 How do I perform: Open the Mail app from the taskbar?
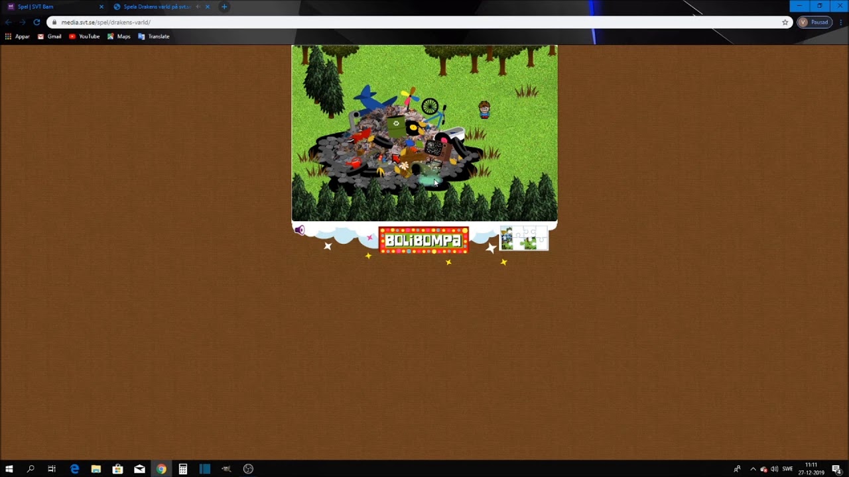click(x=139, y=469)
